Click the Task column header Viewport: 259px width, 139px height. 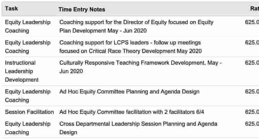point(11,8)
